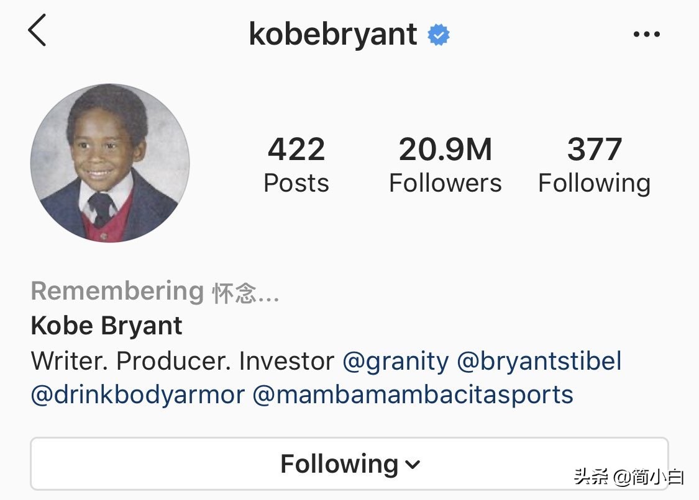Open the @bryantstibel mention link
Screen dimensions: 699x500
[539, 361]
